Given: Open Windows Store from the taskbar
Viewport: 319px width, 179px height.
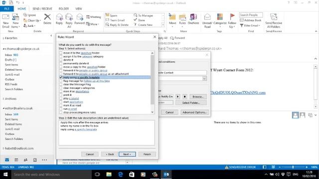Looking at the screenshot, I should (x=132, y=175).
